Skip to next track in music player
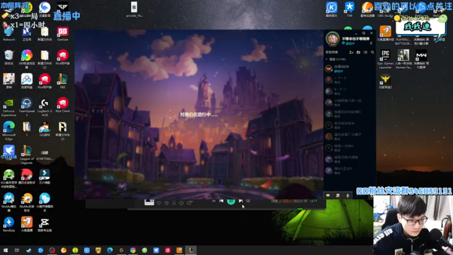This screenshot has height=255, width=453. click(x=240, y=201)
